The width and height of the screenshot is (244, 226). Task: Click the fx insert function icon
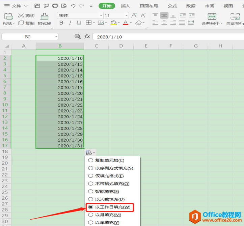87,36
